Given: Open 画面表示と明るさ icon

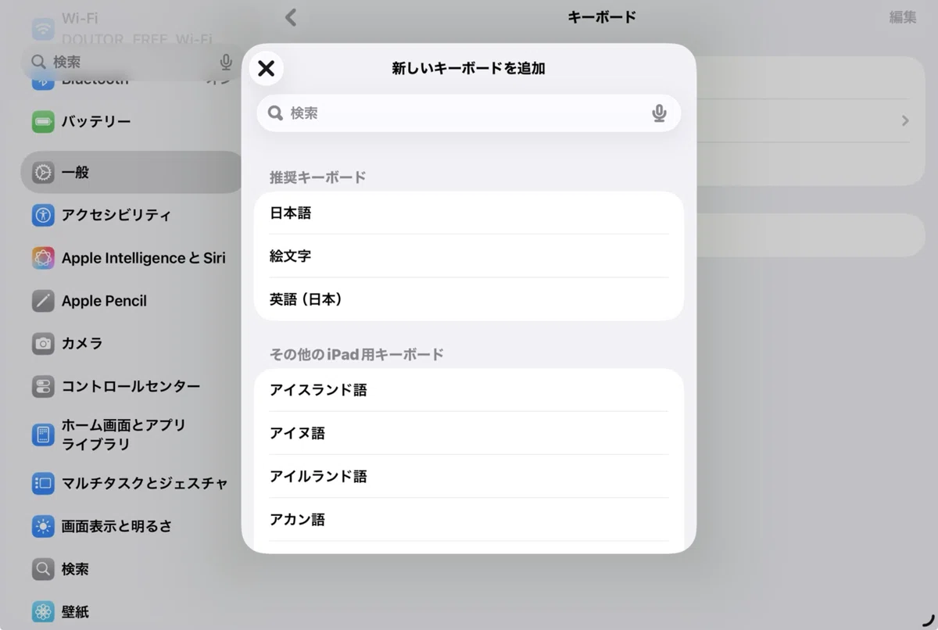Looking at the screenshot, I should (43, 526).
